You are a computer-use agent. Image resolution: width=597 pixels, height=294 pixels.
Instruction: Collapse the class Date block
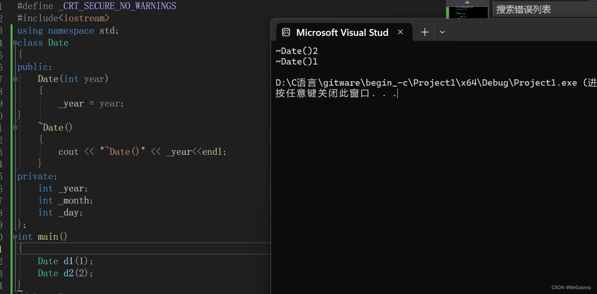tap(15, 43)
